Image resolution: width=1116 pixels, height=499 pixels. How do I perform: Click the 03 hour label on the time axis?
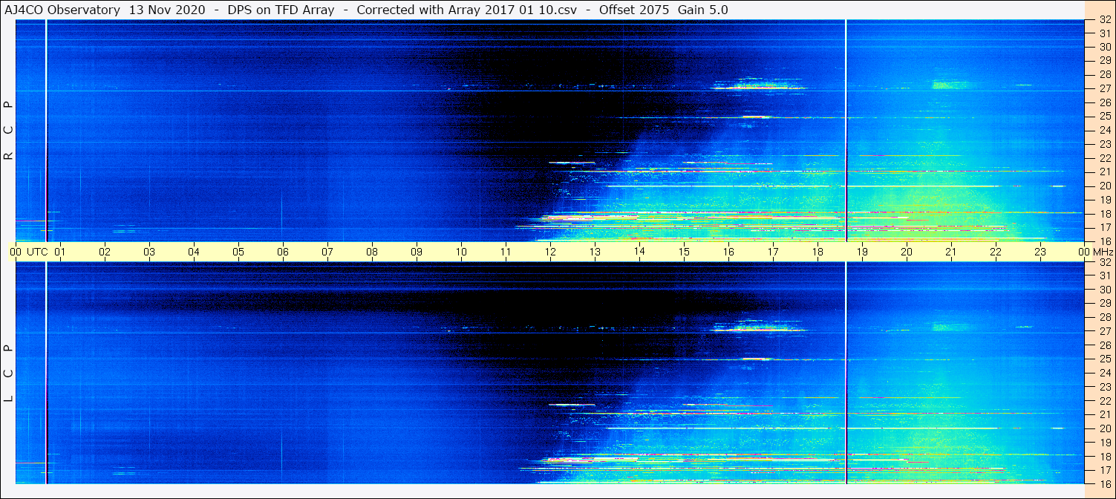coord(149,252)
